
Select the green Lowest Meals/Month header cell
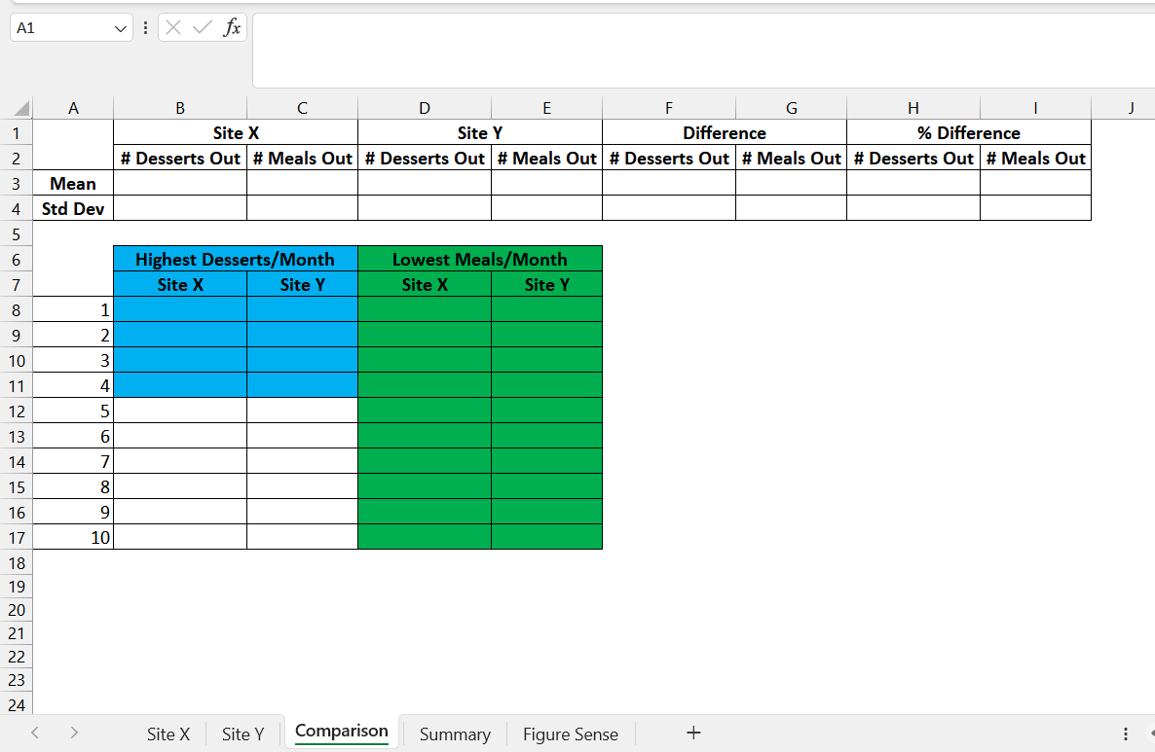[x=480, y=259]
